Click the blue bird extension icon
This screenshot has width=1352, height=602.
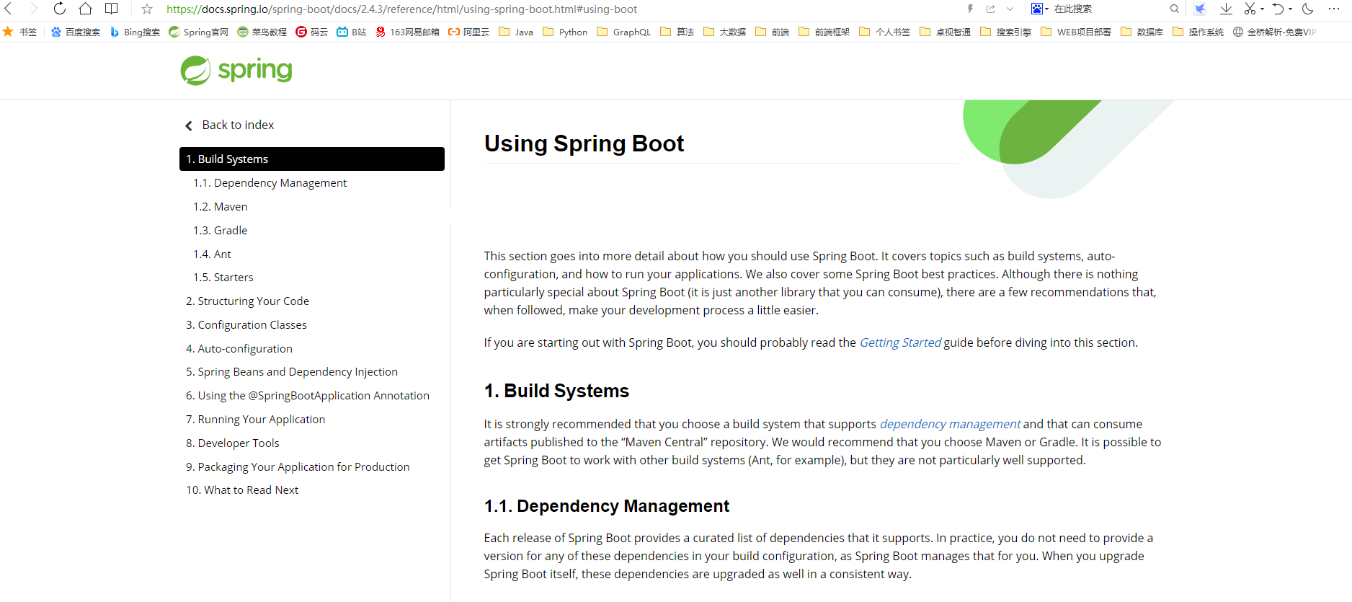click(1199, 9)
